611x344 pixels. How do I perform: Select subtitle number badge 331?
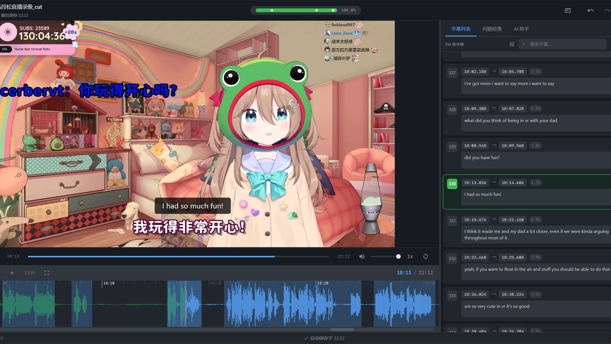pyautogui.click(x=452, y=221)
